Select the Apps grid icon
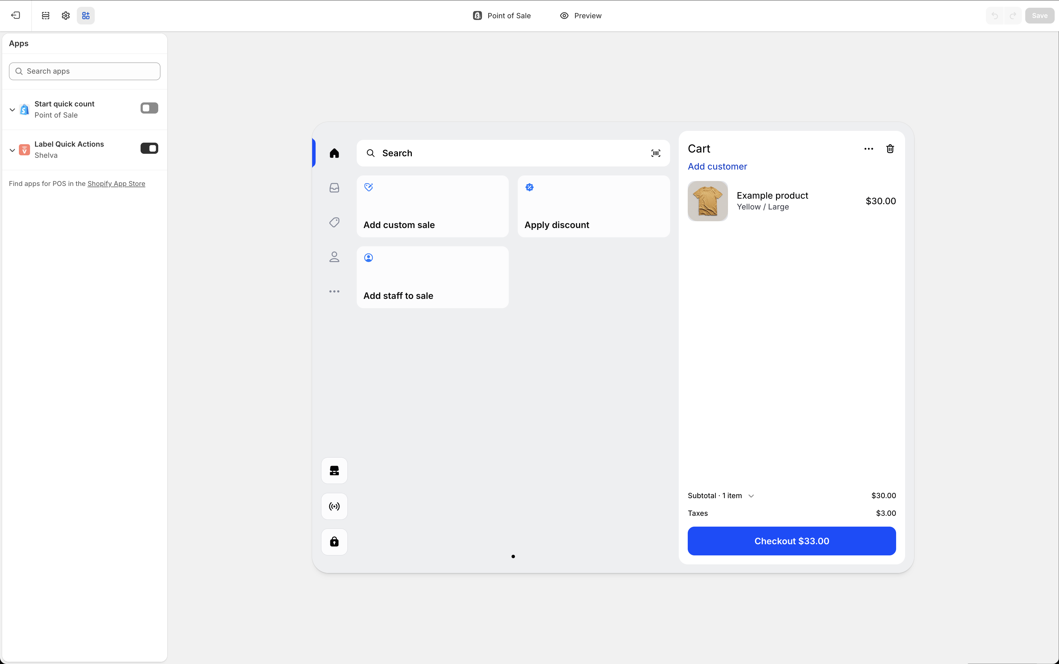This screenshot has height=664, width=1059. (86, 15)
